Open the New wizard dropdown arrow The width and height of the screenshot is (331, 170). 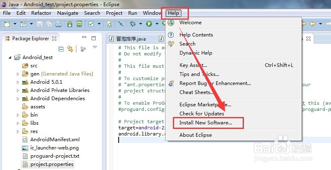tap(15, 24)
